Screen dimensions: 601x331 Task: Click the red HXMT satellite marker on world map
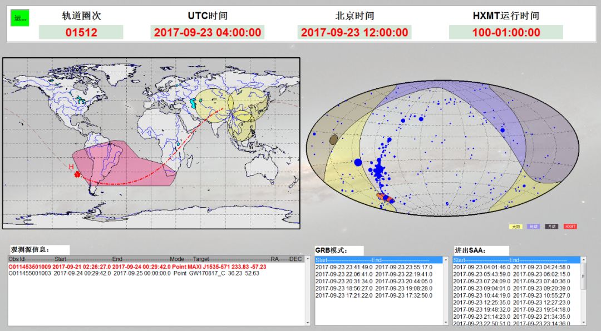tap(78, 174)
